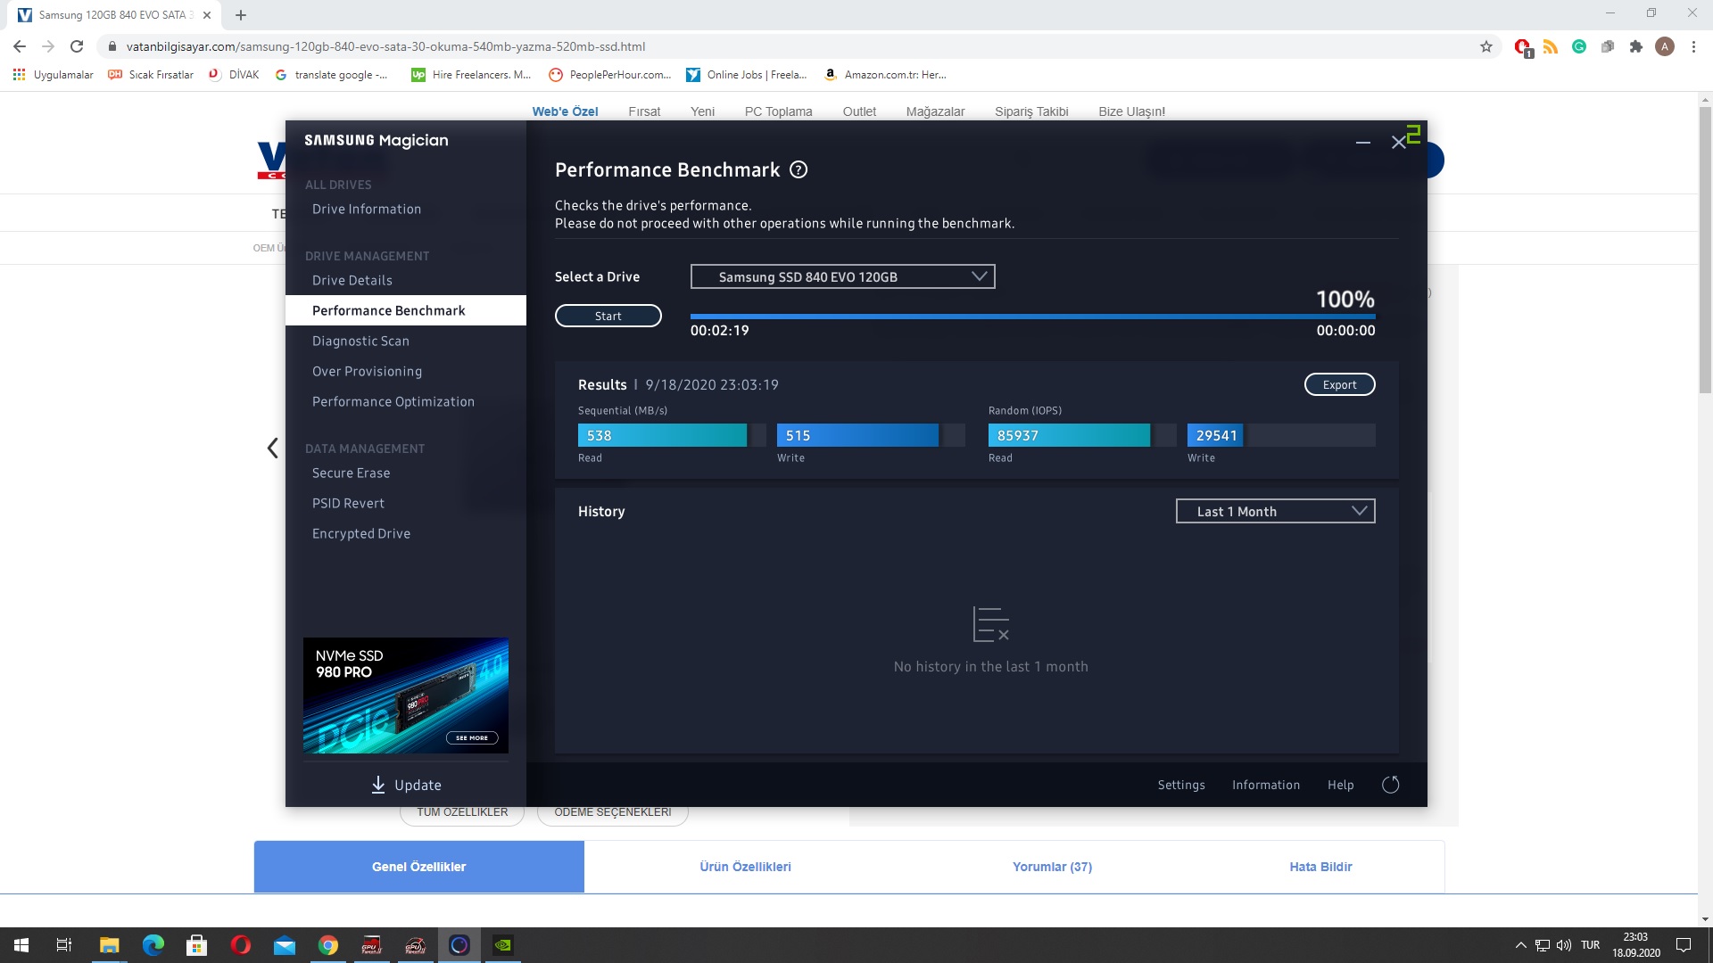Open Magician Settings

coord(1181,785)
